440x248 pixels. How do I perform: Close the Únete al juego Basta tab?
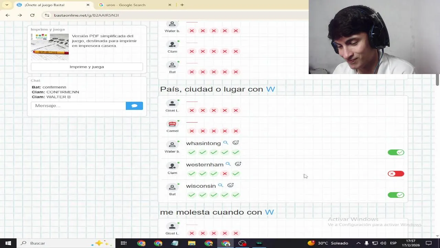pos(88,5)
